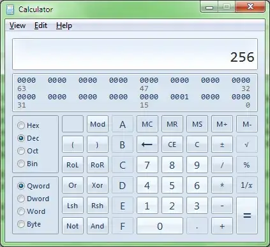This screenshot has height=247, width=270.
Task: Click the hex digit E key
Action: [123, 206]
